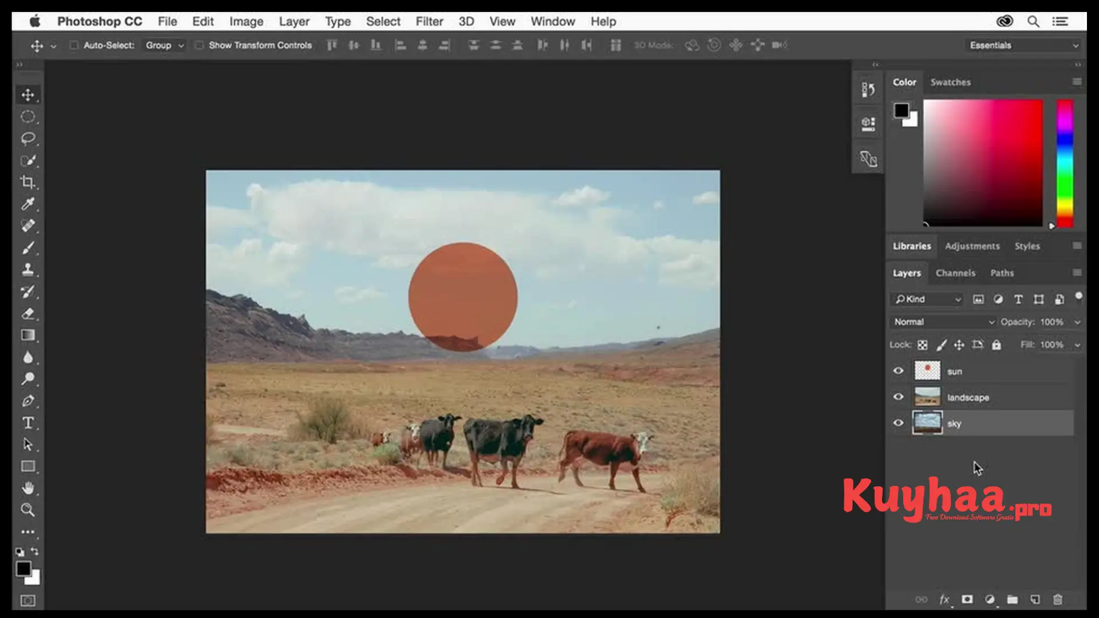Click the hue spectrum slider
The image size is (1099, 618).
[x=1065, y=163]
